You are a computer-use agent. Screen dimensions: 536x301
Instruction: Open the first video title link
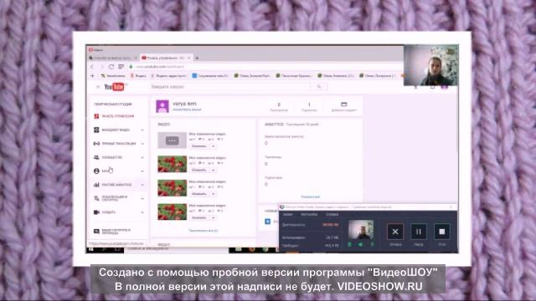tap(207, 134)
